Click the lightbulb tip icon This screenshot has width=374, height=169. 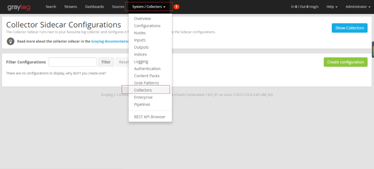pos(10,41)
